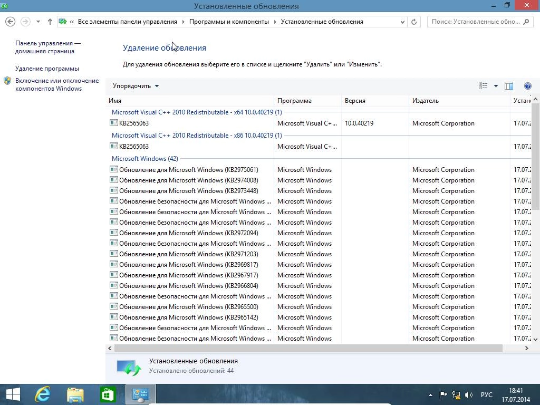Click the horizontal scrollbar right arrow
This screenshot has height=405, width=540.
[527, 348]
